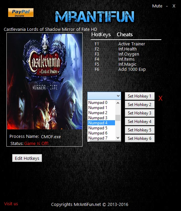
Task: Click the hotkey list scrollbar thumb
Action: (118, 118)
